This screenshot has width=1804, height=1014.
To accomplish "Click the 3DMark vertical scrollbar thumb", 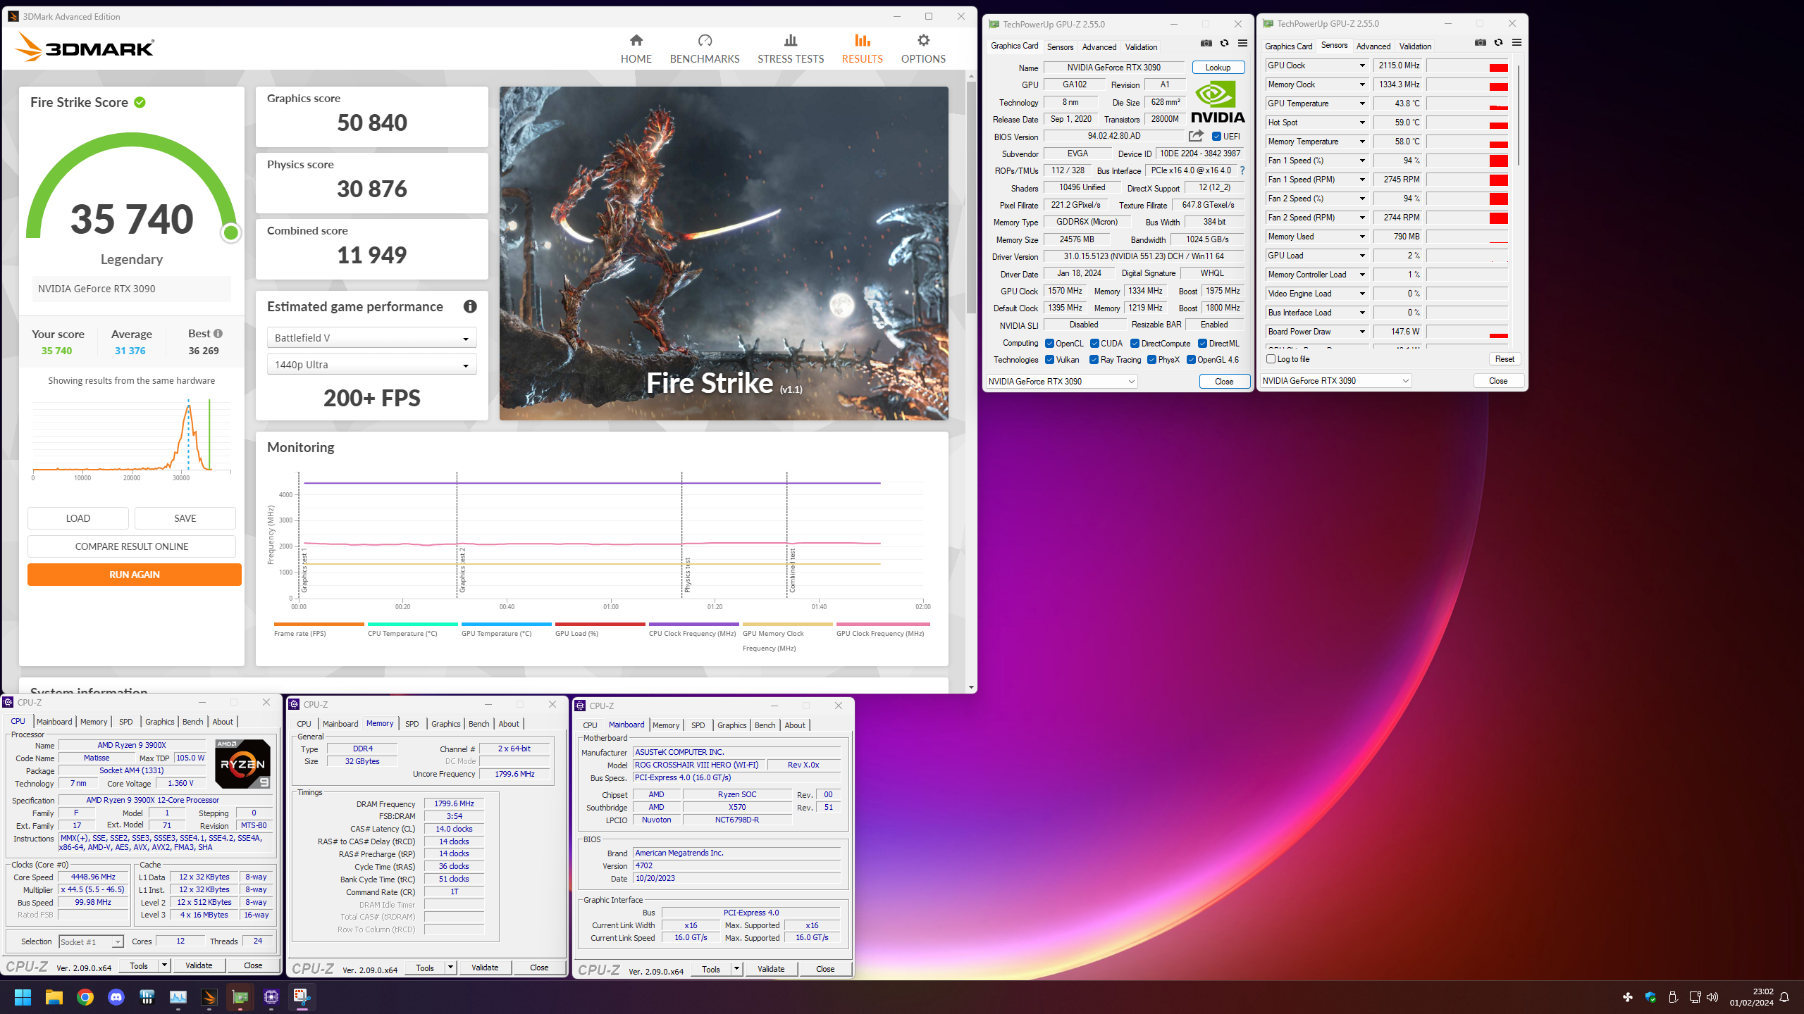I will pyautogui.click(x=971, y=197).
